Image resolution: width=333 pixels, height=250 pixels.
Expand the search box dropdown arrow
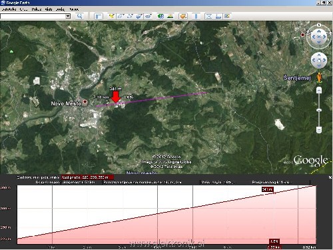coord(68,16)
